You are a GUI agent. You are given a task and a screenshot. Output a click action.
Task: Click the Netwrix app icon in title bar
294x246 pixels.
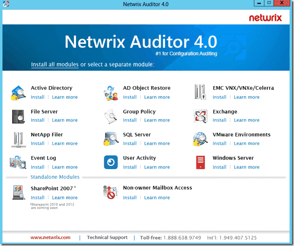click(x=6, y=4)
